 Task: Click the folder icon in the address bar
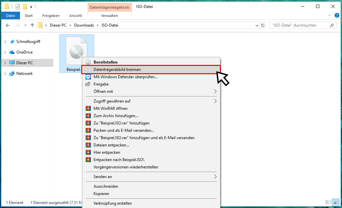tap(40, 25)
